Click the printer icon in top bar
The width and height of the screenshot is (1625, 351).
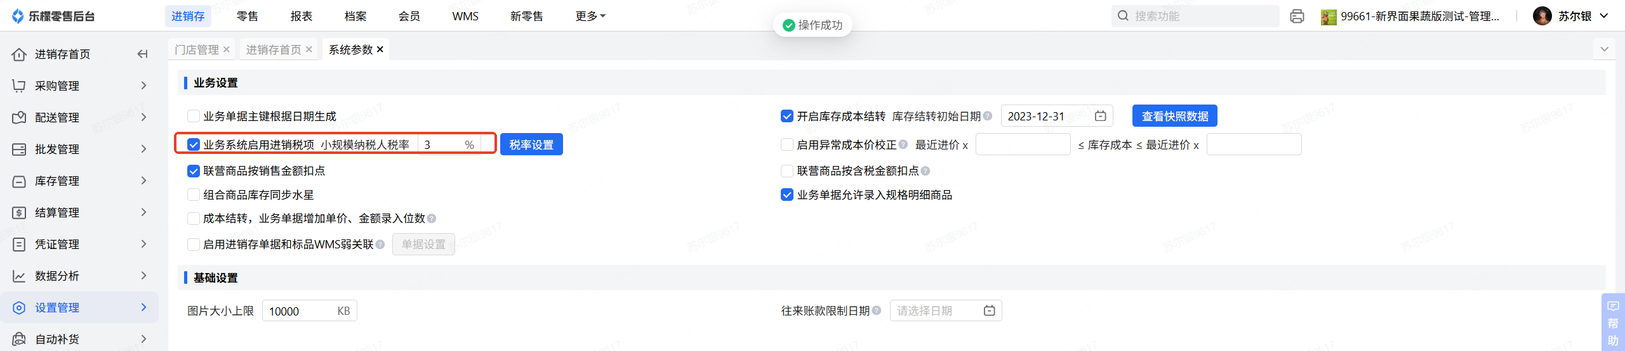point(1297,16)
